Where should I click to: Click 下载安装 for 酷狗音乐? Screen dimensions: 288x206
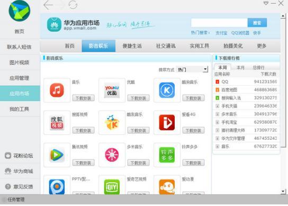pyautogui.click(x=193, y=98)
